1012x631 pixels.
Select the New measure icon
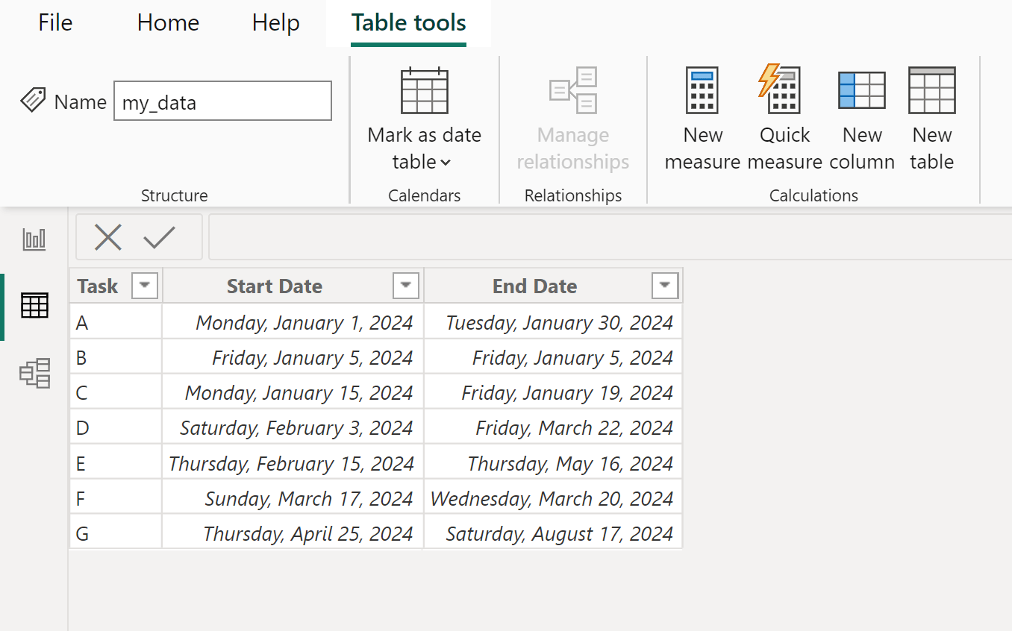point(702,90)
